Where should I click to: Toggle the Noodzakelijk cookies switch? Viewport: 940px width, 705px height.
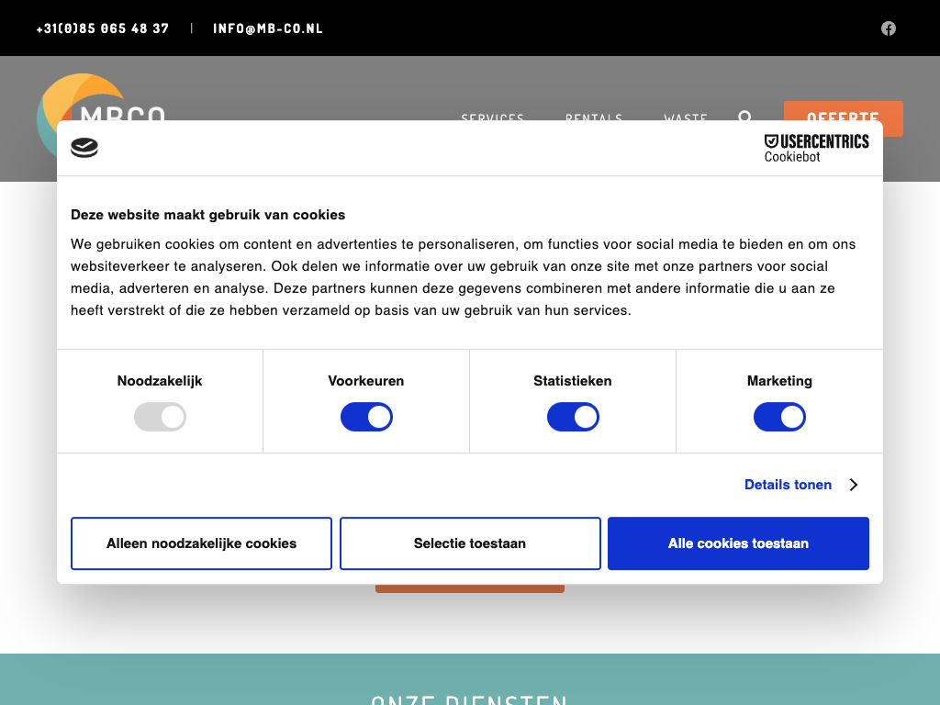click(160, 418)
